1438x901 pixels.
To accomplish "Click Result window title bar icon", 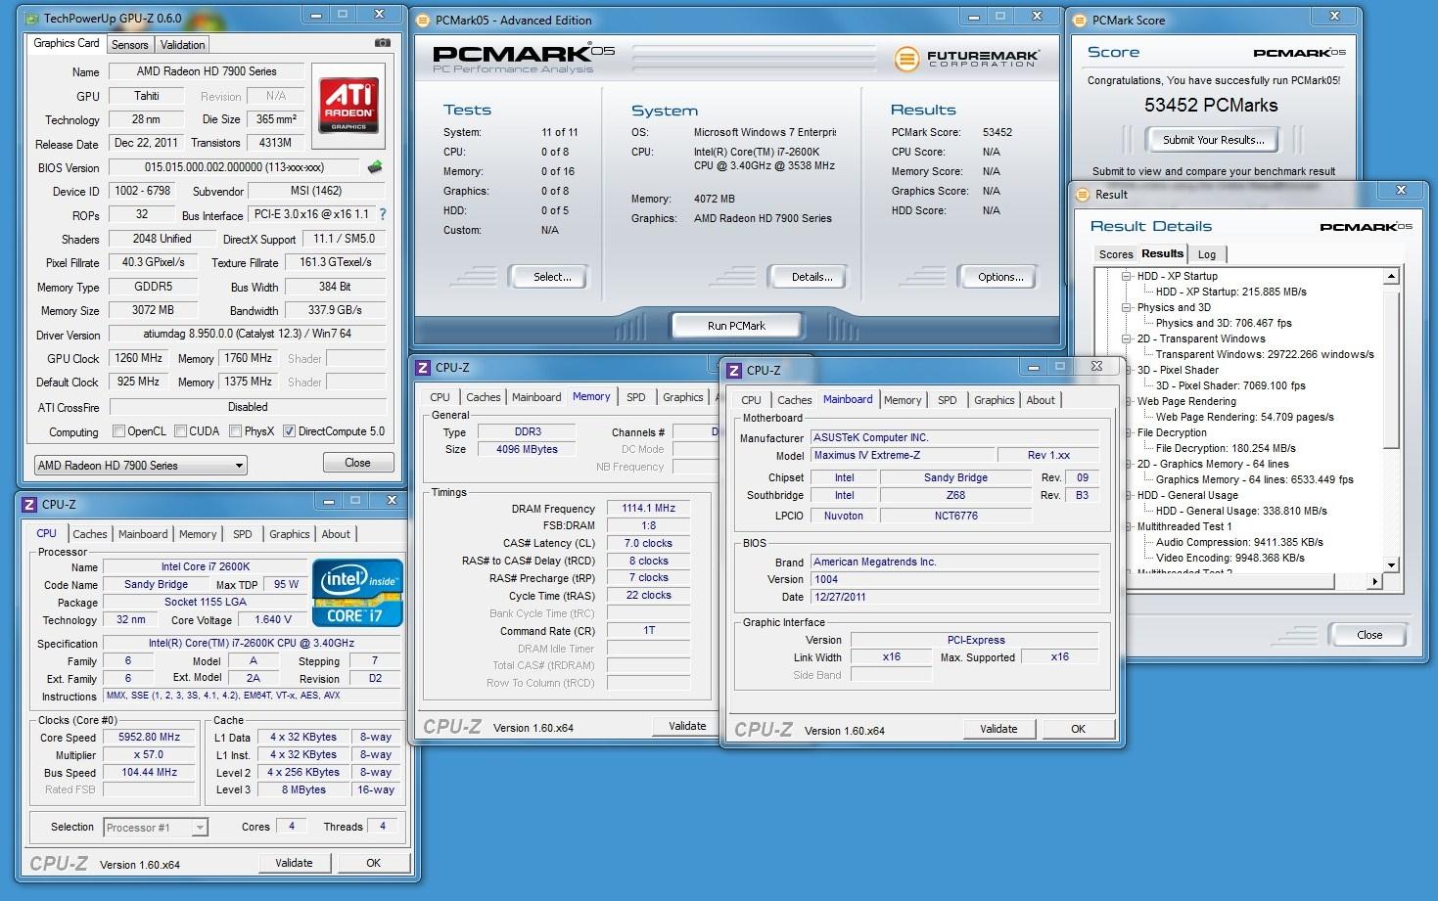I will [x=1082, y=194].
